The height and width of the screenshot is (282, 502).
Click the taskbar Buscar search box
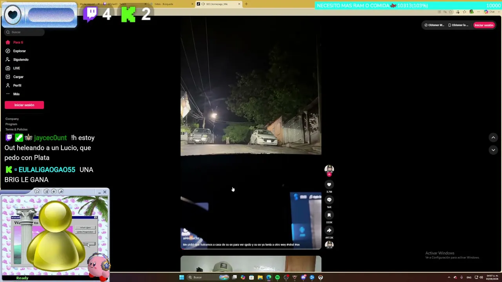click(x=208, y=277)
